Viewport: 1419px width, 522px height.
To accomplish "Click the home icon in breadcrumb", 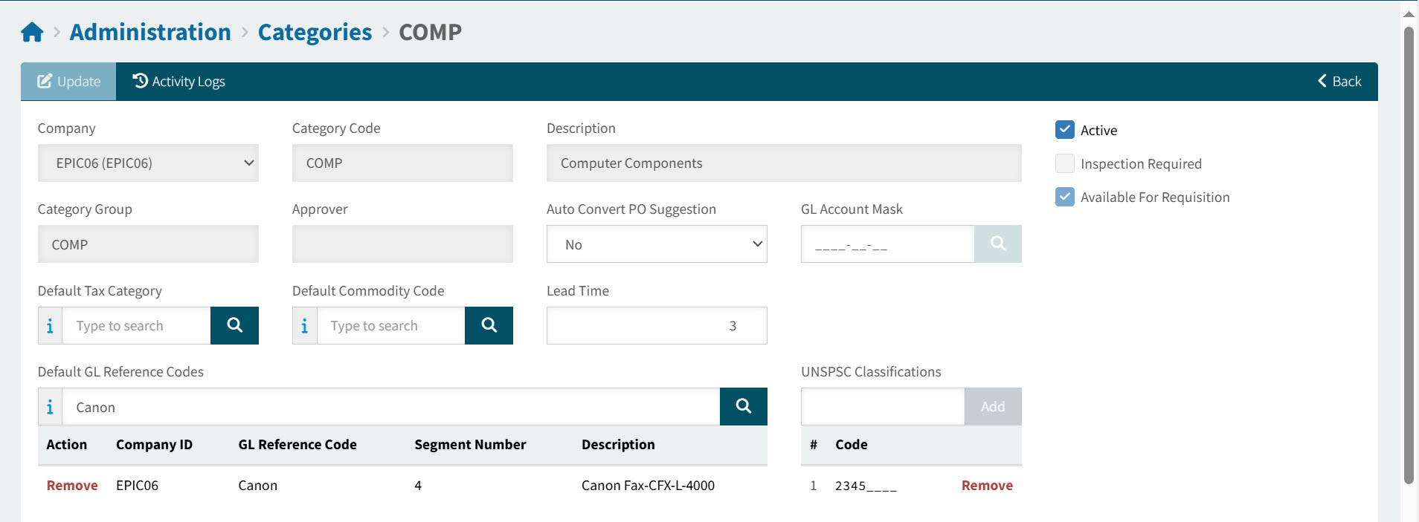I will coord(32,33).
